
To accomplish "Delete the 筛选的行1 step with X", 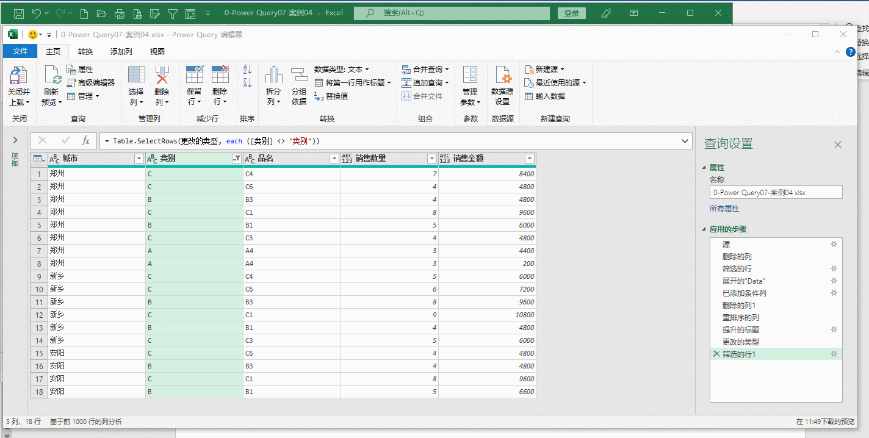I will pyautogui.click(x=716, y=354).
